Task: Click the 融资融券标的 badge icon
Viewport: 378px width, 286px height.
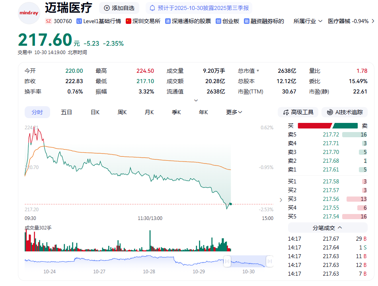Action: click(x=246, y=21)
